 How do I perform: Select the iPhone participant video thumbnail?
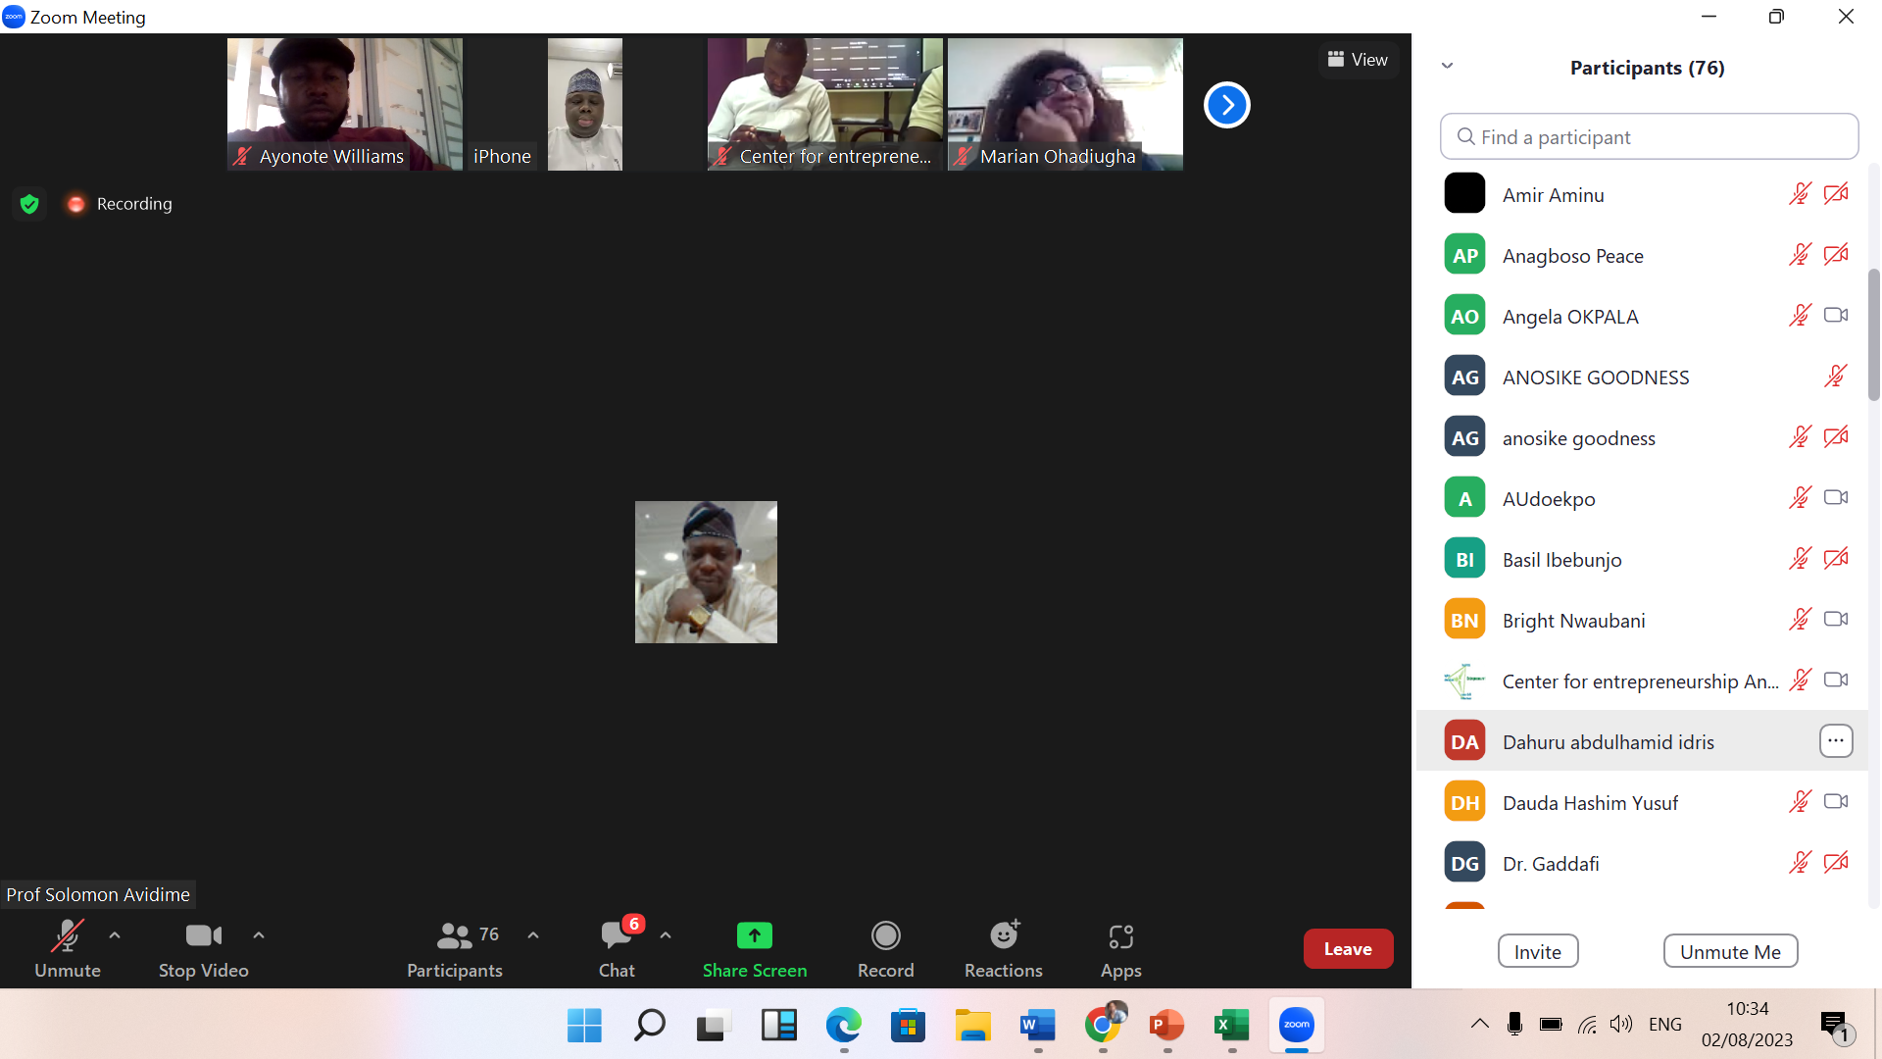pyautogui.click(x=585, y=104)
